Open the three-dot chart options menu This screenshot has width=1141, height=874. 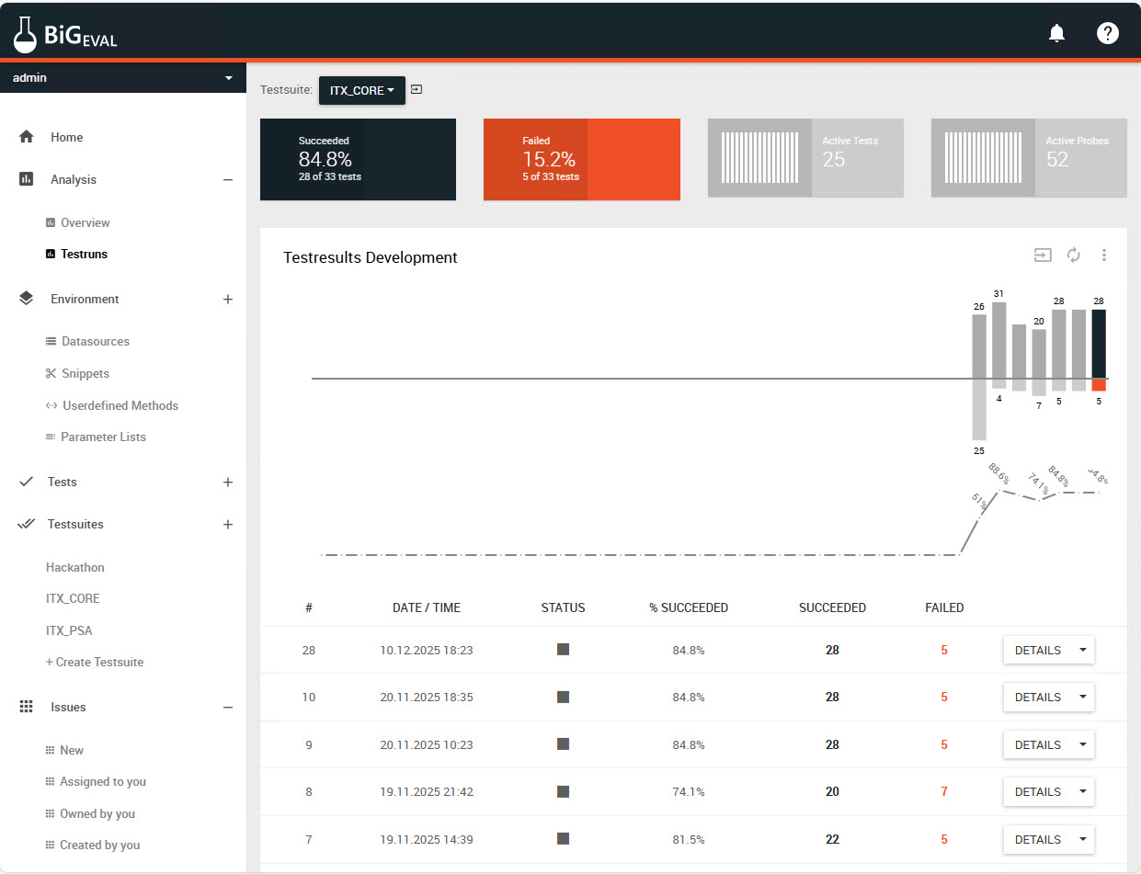(1104, 255)
